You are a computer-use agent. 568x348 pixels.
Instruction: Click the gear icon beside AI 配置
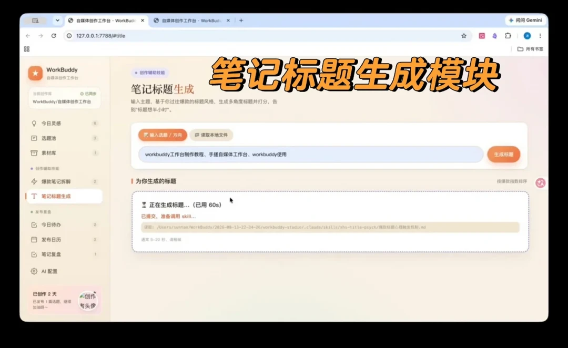pos(34,271)
